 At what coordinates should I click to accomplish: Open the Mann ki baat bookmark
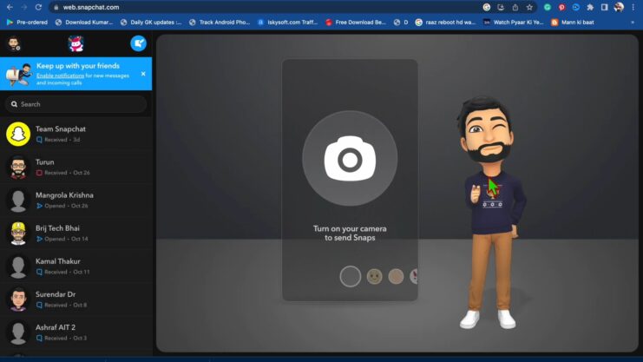click(x=573, y=23)
